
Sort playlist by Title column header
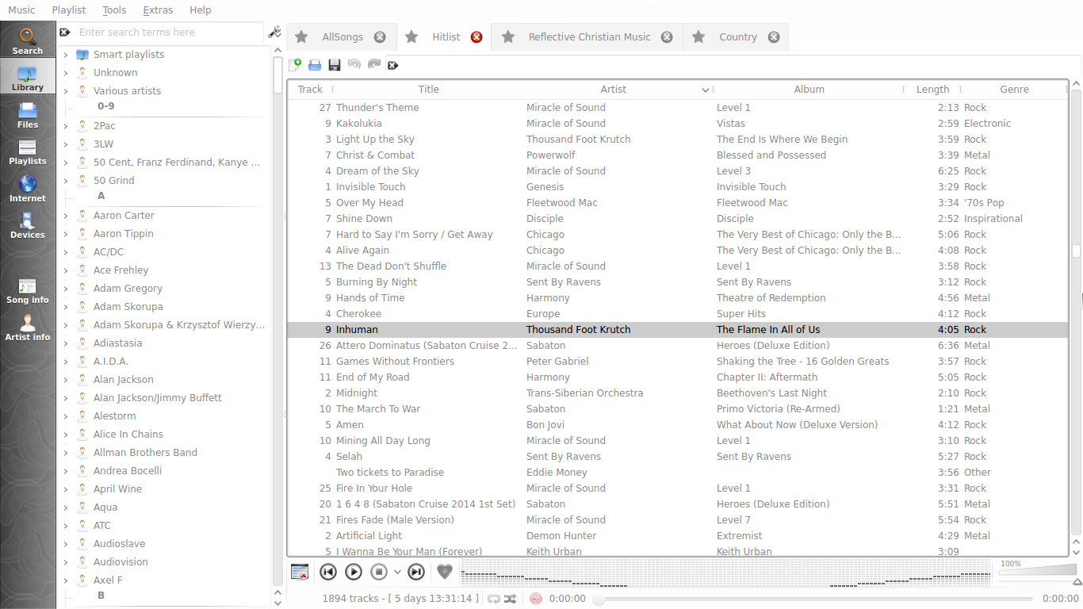click(x=429, y=90)
